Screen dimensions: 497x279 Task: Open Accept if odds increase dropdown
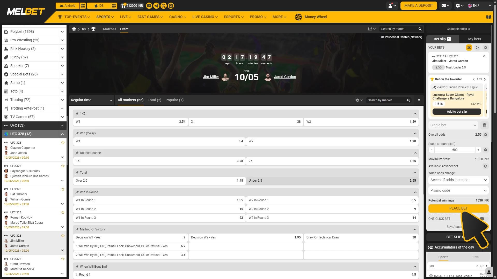tap(458, 180)
